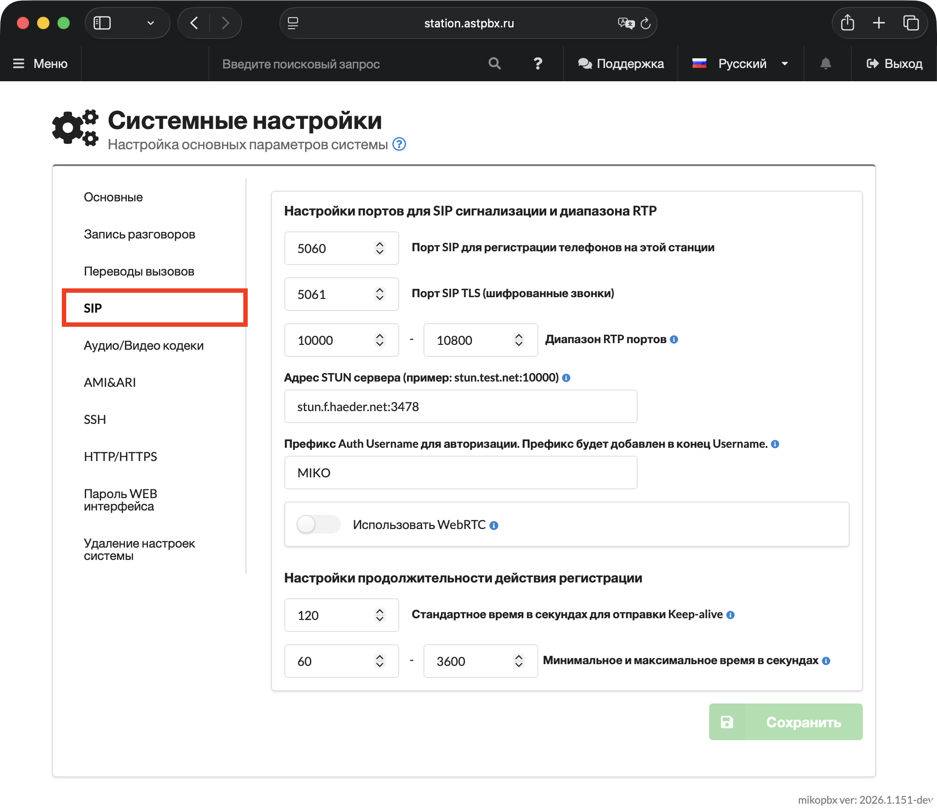Click the info icon beside RTP port range
This screenshot has height=809, width=937.
tap(674, 340)
